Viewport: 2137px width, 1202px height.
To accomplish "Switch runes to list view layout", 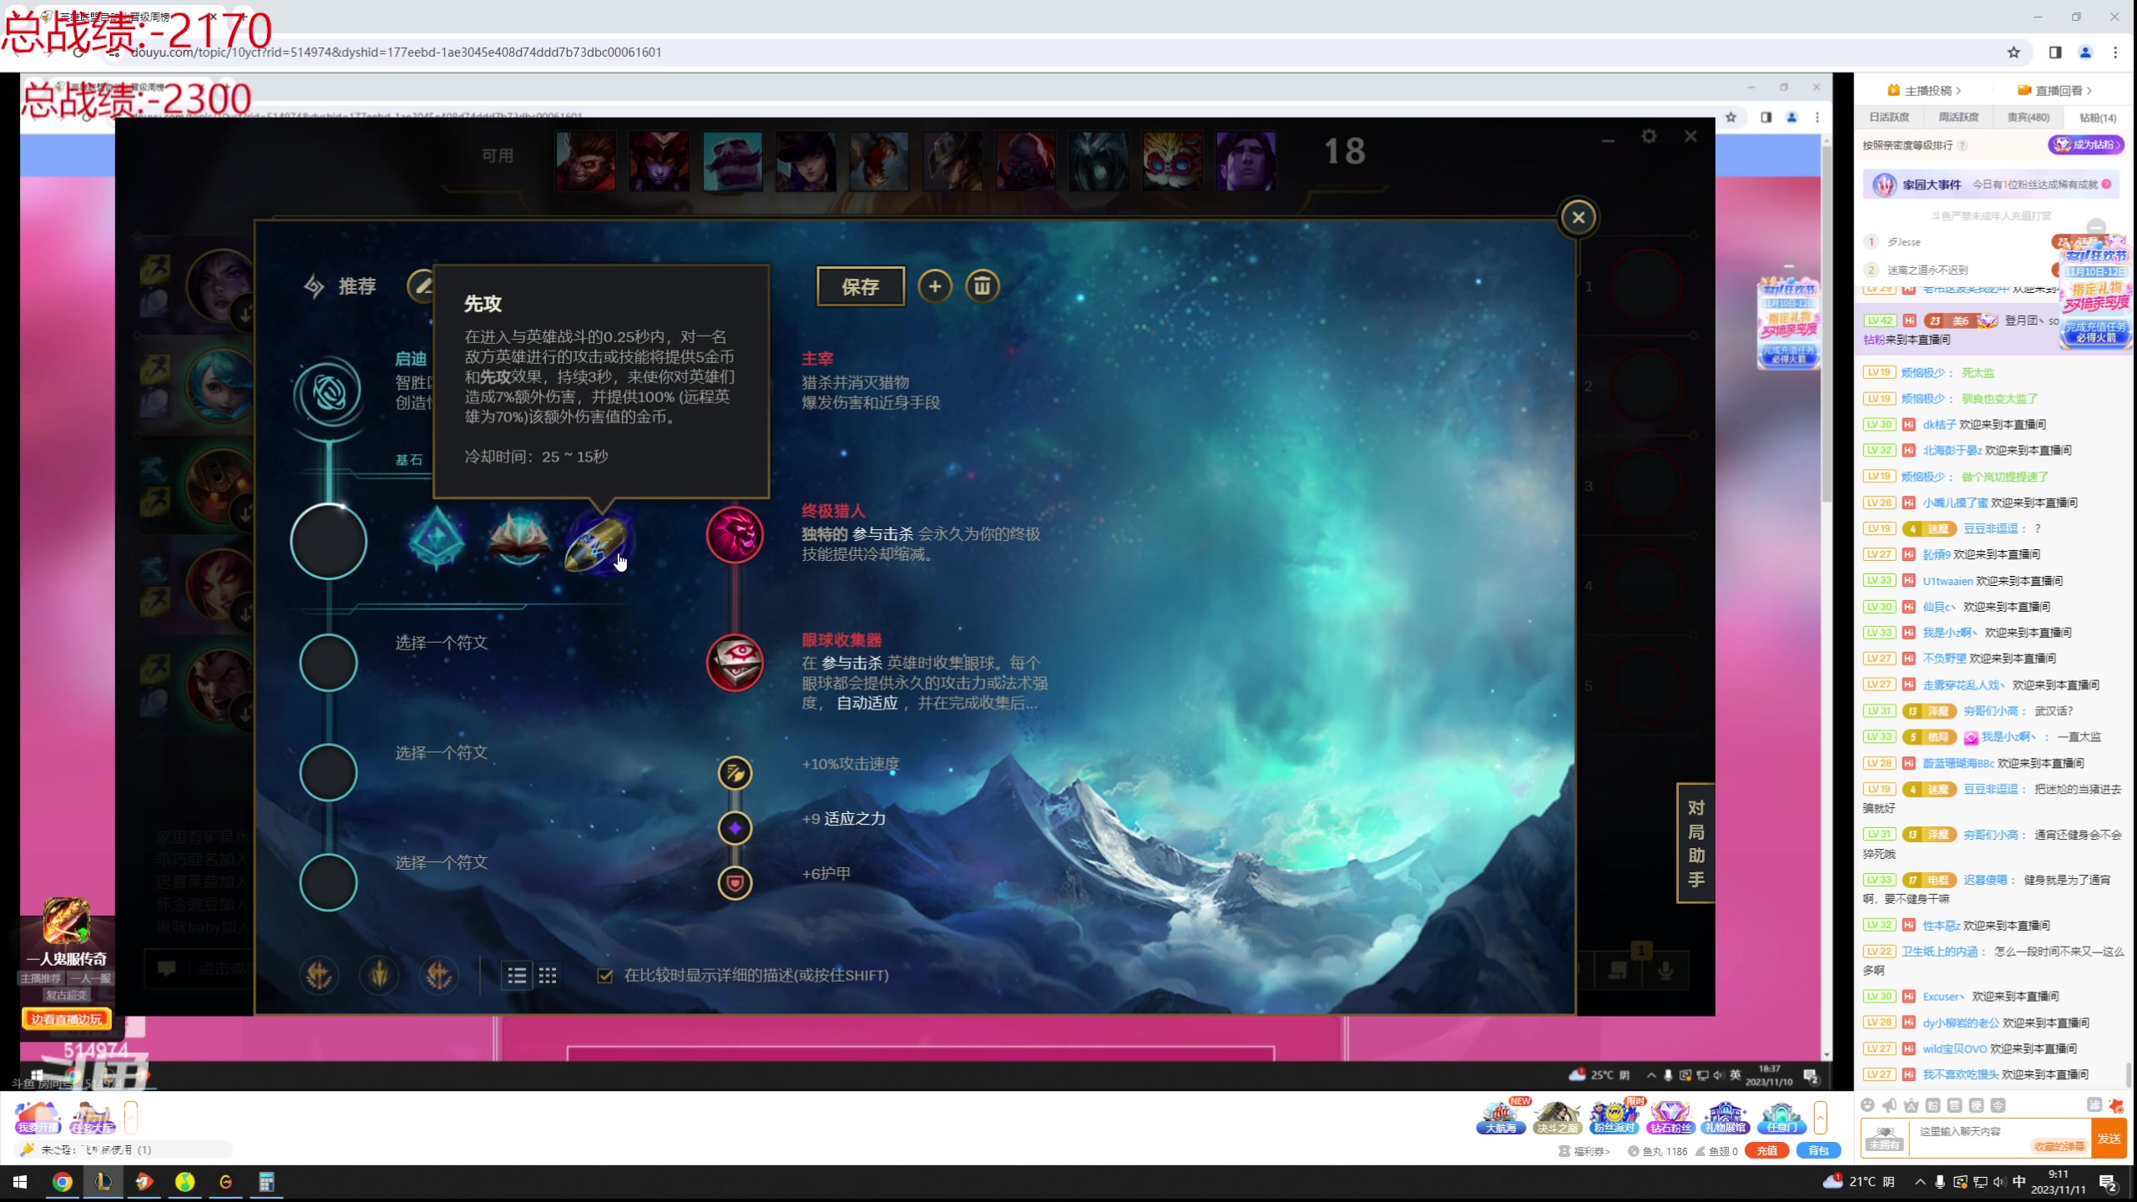I will click(x=518, y=975).
